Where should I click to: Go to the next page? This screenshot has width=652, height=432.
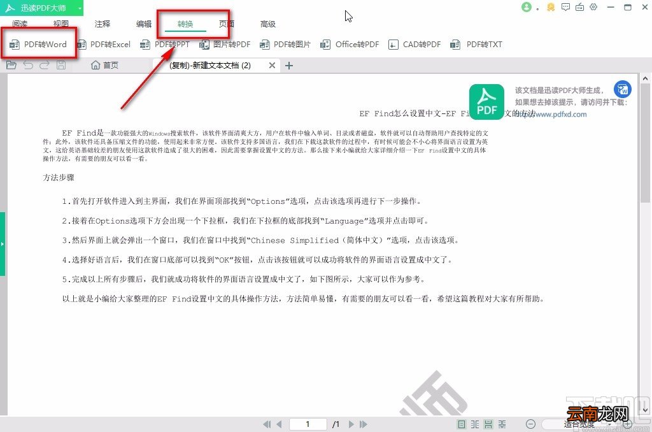coord(351,424)
